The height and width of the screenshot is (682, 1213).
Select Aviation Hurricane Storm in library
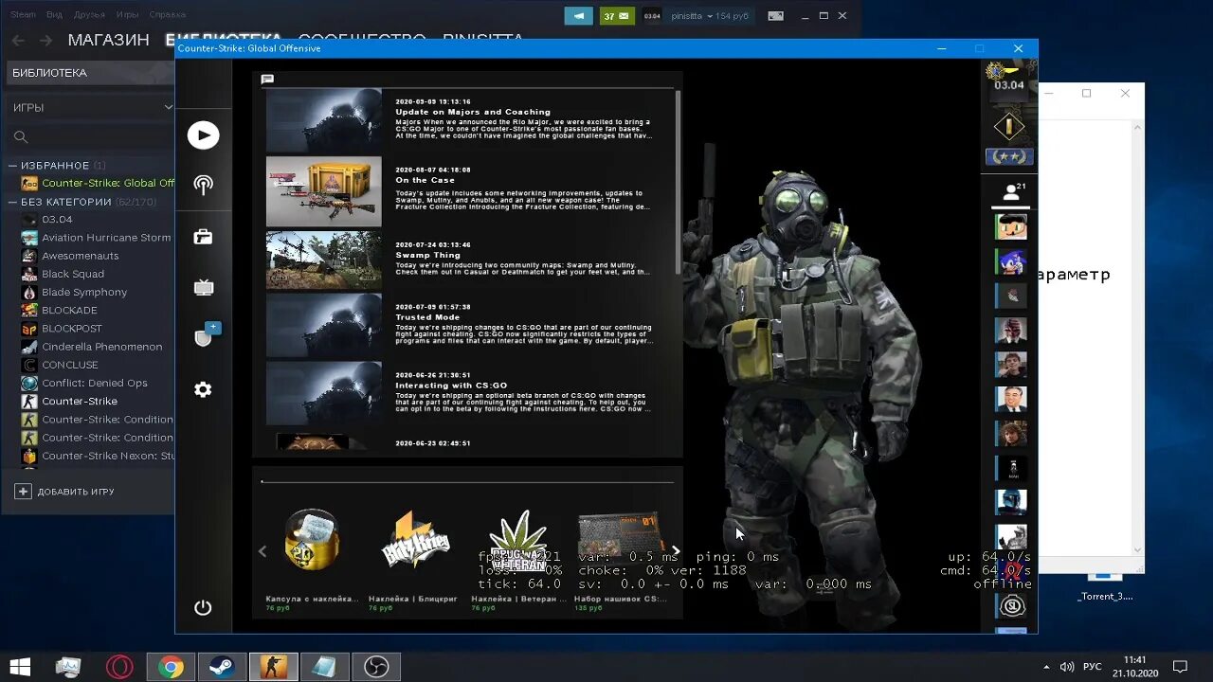(98, 238)
